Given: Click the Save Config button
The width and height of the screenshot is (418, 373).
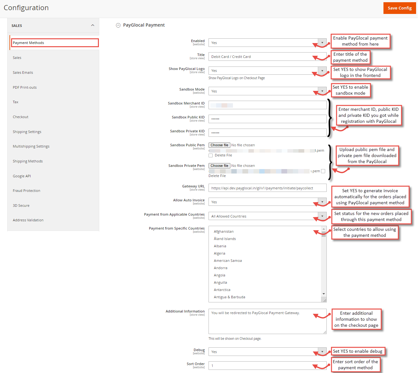Looking at the screenshot, I should tap(400, 8).
